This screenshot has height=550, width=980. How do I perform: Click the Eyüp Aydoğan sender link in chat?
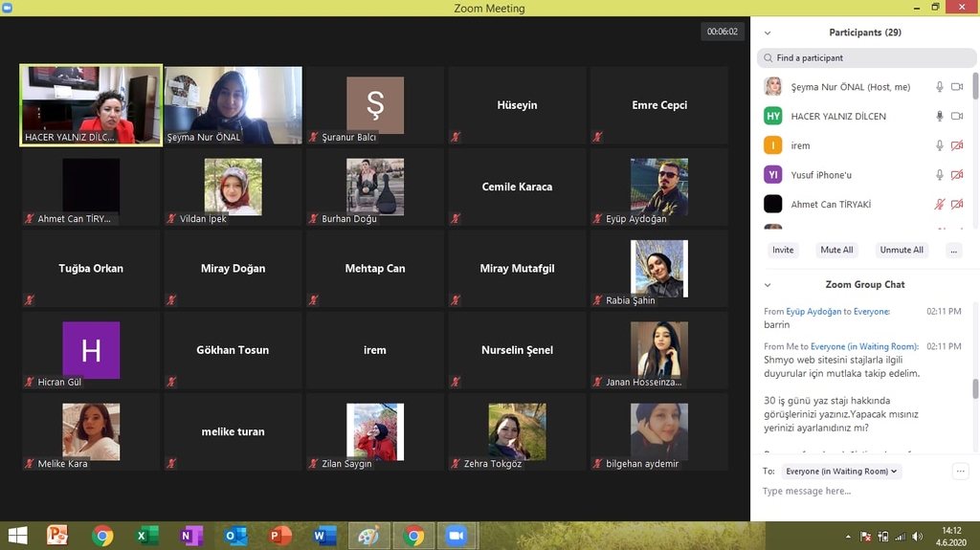tap(813, 312)
